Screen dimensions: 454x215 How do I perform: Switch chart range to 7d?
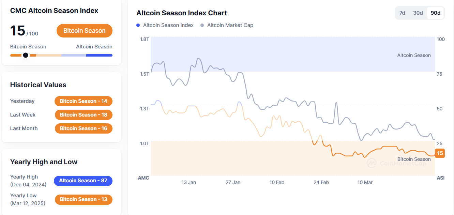(402, 13)
